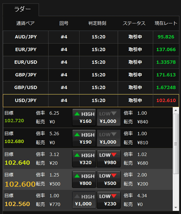Select the GBP/USD currency pair row
181x214 pixels.
click(x=91, y=88)
